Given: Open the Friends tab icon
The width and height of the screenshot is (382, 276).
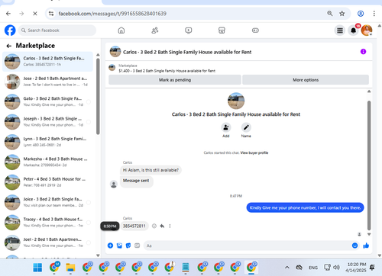Looking at the screenshot, I should (x=155, y=30).
